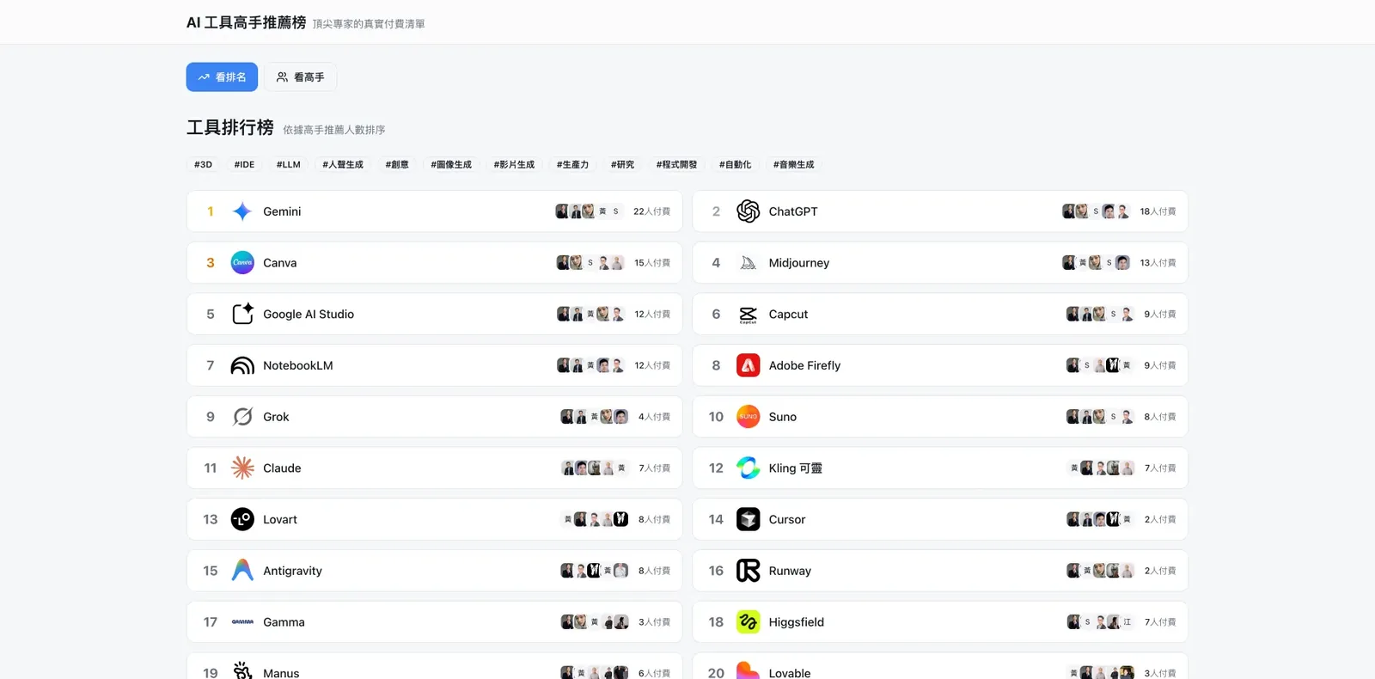Click the Grok logo icon
The width and height of the screenshot is (1375, 679).
coord(242,417)
